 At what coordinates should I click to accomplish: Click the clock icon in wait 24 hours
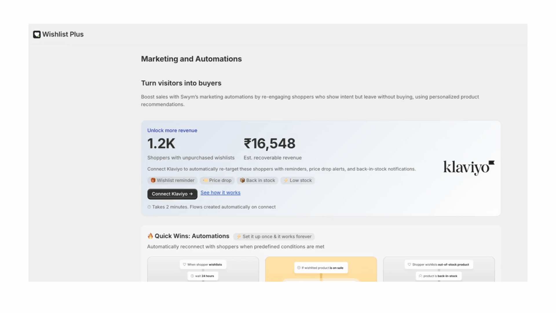point(192,276)
